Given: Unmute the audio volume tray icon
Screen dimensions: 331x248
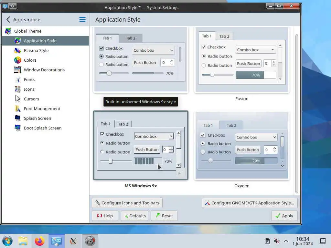Looking at the screenshot, I should [x=277, y=241].
